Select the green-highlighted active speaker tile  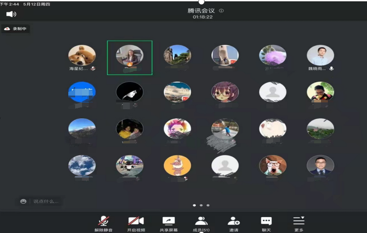129,57
